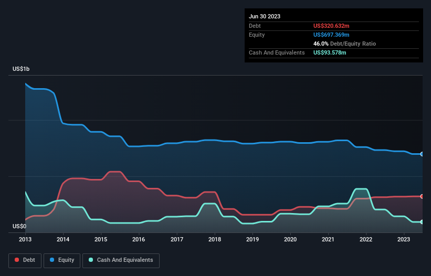The height and width of the screenshot is (276, 431).
Task: Click the US$1b y-axis label
Action: tap(21, 69)
